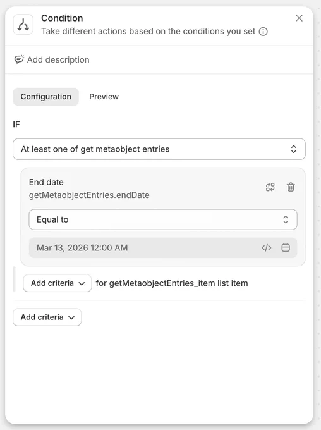
Task: Click the getMetaobjectEntries.endDate variable text
Action: click(x=89, y=195)
